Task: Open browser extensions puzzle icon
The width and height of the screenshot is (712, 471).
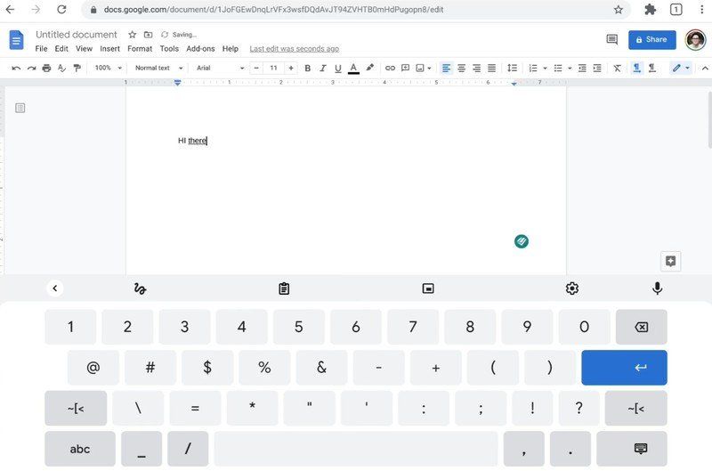Action: [x=651, y=10]
